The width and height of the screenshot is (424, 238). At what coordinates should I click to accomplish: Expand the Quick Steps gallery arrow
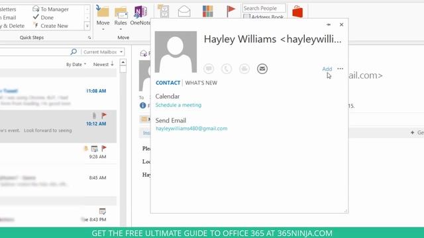[x=87, y=26]
